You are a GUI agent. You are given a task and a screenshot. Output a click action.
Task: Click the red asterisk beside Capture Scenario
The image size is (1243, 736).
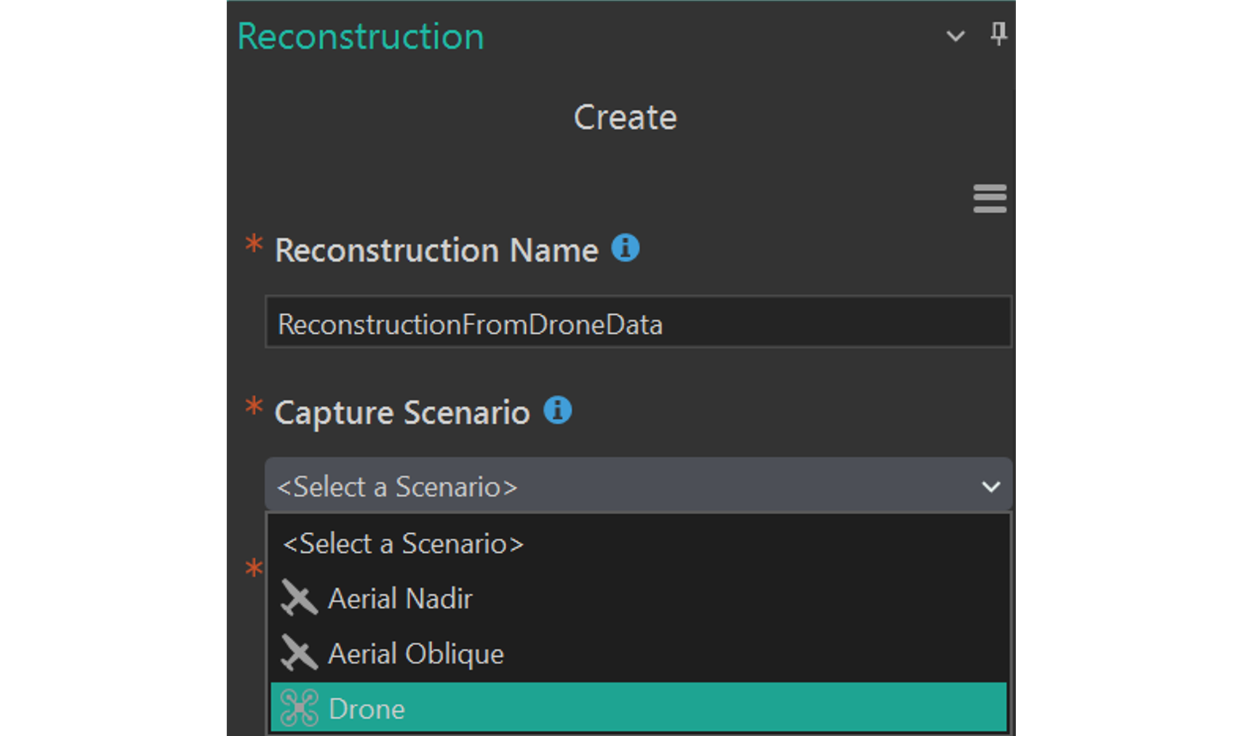pos(254,406)
